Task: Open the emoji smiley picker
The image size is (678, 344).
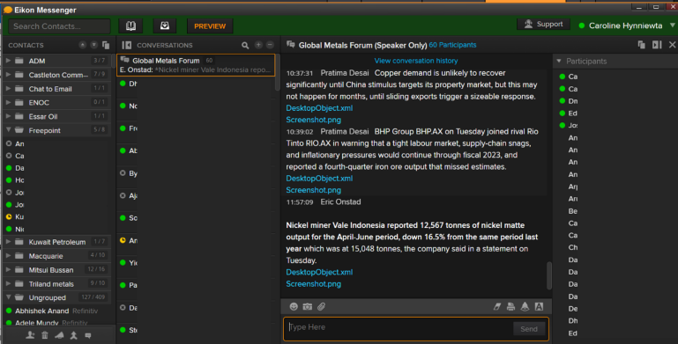Action: coord(294,306)
